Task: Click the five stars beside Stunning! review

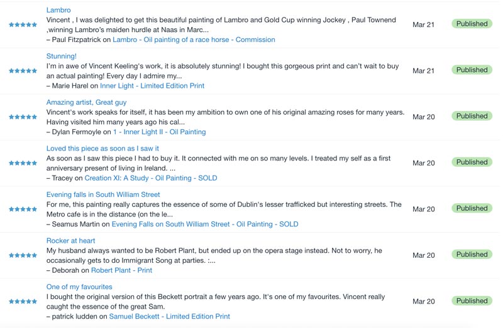Action: pos(23,71)
